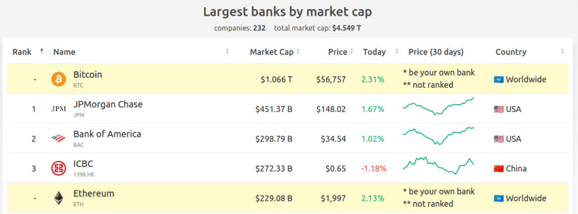Open the JPMorgan Chase company link
This screenshot has width=578, height=214.
tap(108, 104)
